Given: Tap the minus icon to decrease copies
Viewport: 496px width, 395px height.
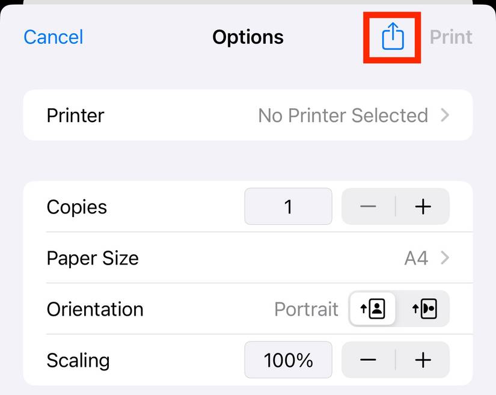Looking at the screenshot, I should tap(368, 207).
